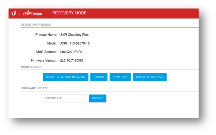
Task: Reboot the Cloud Key device
Action: click(x=99, y=77)
